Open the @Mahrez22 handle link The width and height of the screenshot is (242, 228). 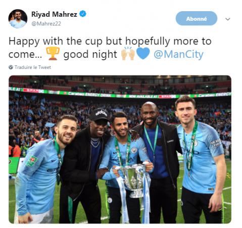46,24
